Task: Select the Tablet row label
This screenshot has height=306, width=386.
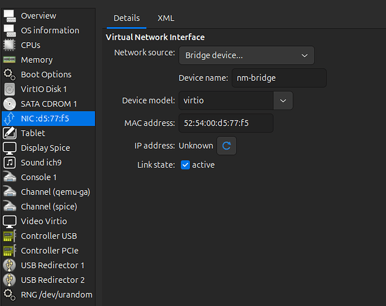Action: [x=33, y=133]
